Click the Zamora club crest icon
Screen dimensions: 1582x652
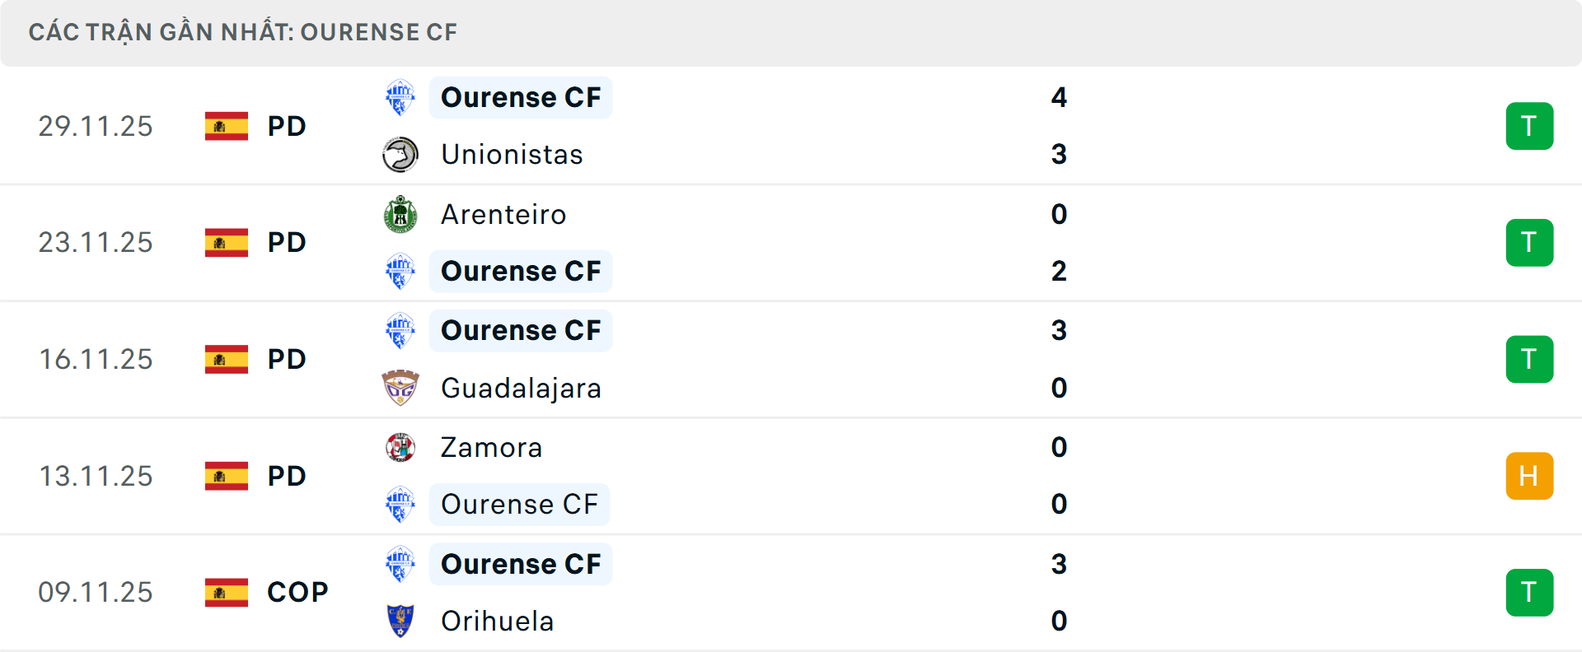[x=400, y=448]
